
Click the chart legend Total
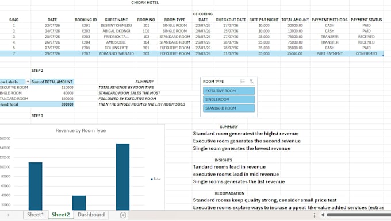[x=156, y=179]
